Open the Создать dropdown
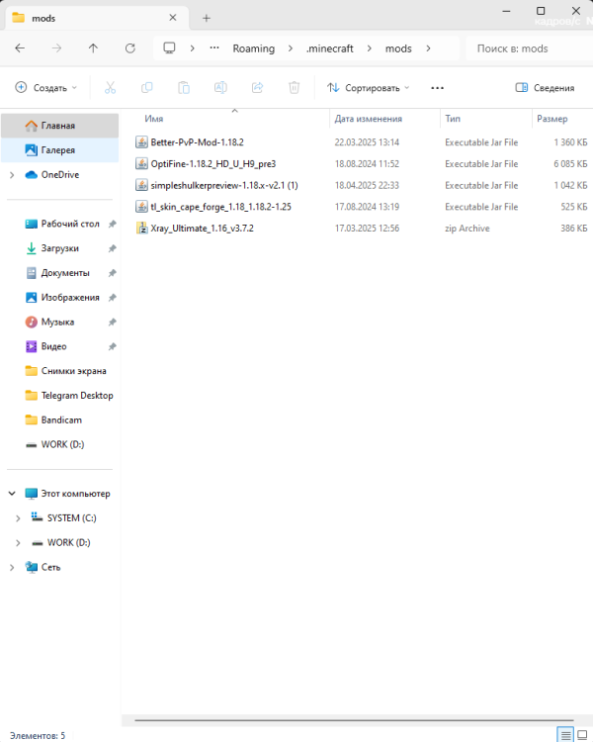Image resolution: width=593 pixels, height=742 pixels. pyautogui.click(x=45, y=87)
